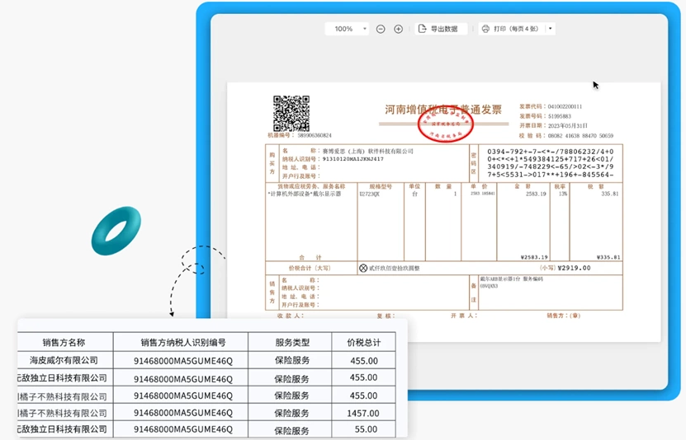Select item name *计算机外部设备*戴尔显示器
The height and width of the screenshot is (440, 686).
pos(305,194)
